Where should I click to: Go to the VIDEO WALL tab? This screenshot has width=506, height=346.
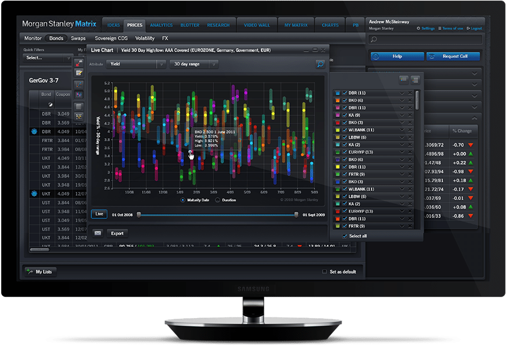pyautogui.click(x=256, y=25)
